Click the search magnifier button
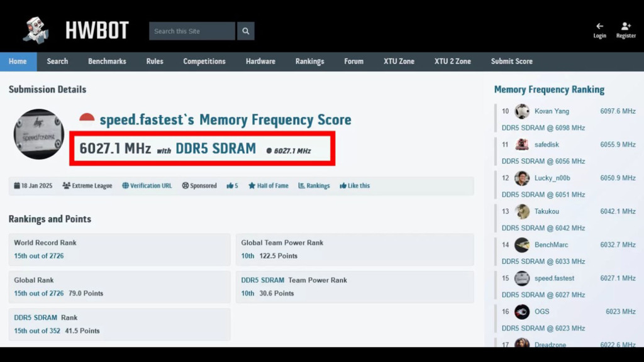 coord(246,31)
